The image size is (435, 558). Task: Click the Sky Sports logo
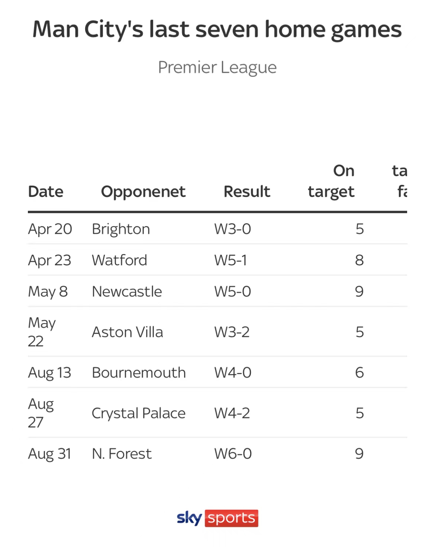point(217,518)
